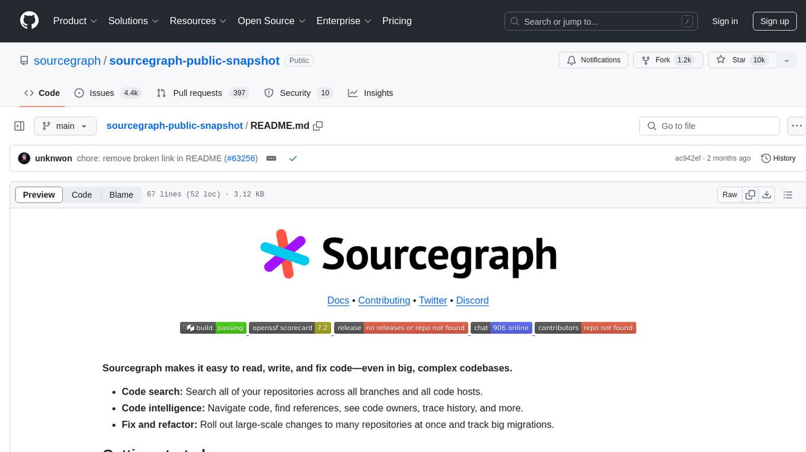The height and width of the screenshot is (452, 806).
Task: Open more file actions ellipsis button
Action: point(797,126)
